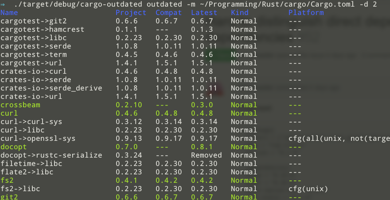Click latest version 0.9.17 for curl->openssl-sys
This screenshot has height=200, width=390.
pos(204,139)
